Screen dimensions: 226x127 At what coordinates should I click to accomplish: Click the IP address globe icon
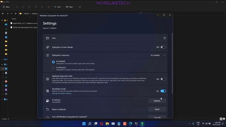[48, 101]
